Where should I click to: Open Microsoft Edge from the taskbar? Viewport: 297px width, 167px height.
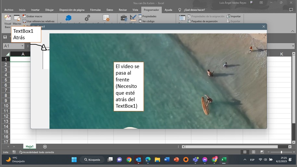click(148, 160)
